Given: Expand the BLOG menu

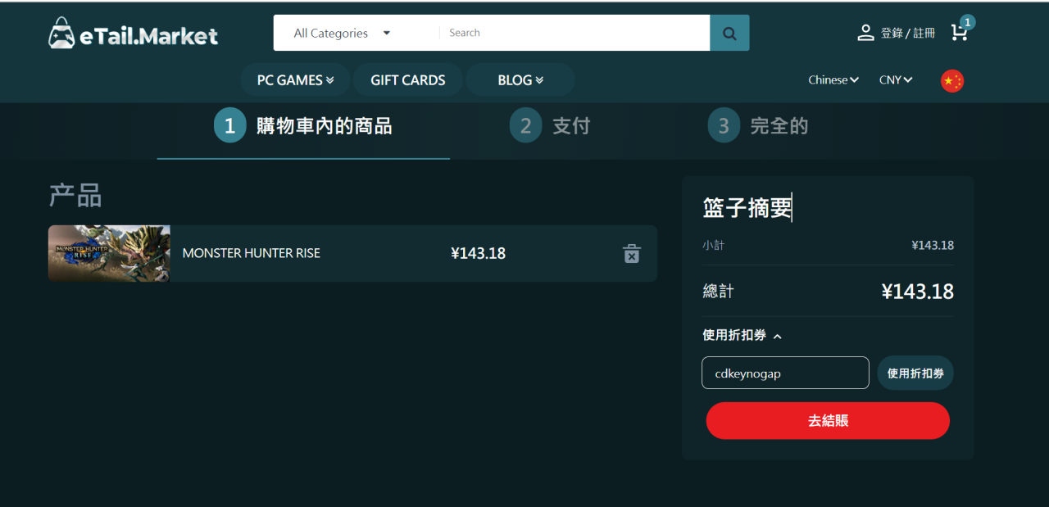Looking at the screenshot, I should (x=520, y=80).
